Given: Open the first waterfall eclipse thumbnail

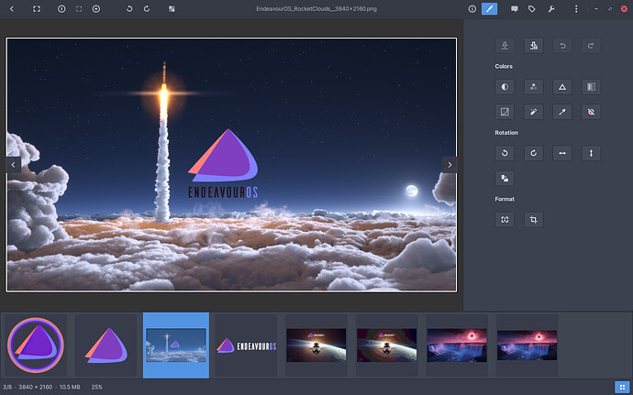Looking at the screenshot, I should pyautogui.click(x=457, y=346).
